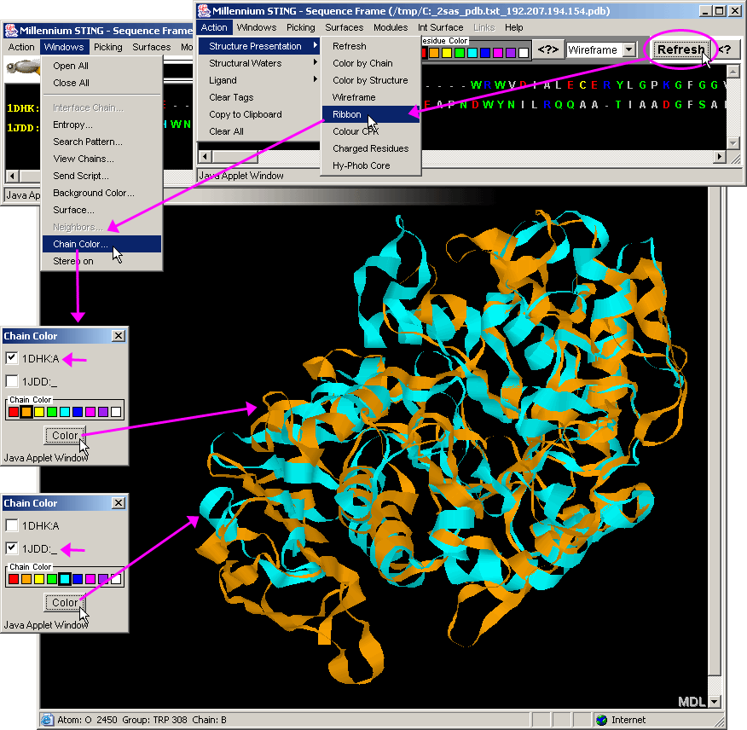
Task: Click the right scroll arrow in the right Sequence Frame
Action: tap(720, 156)
